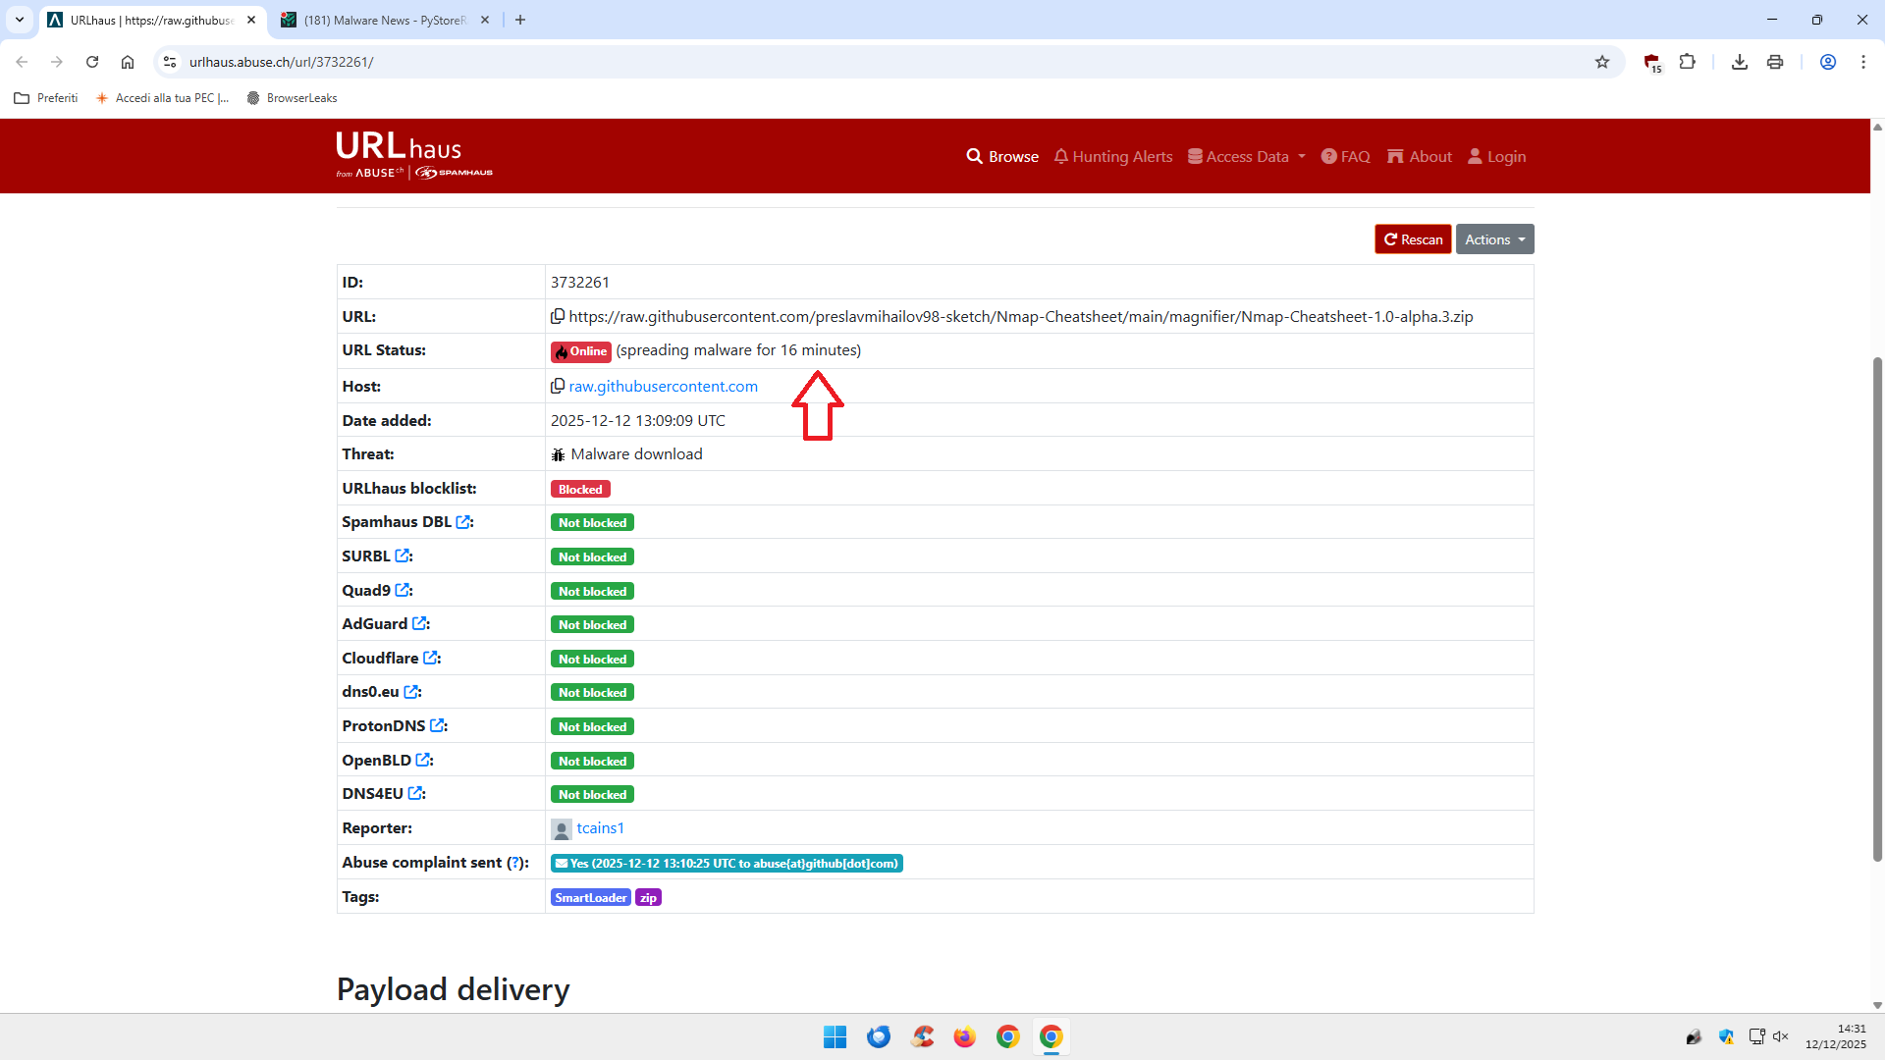Open the BrowserLeaks bookmark

coord(292,98)
